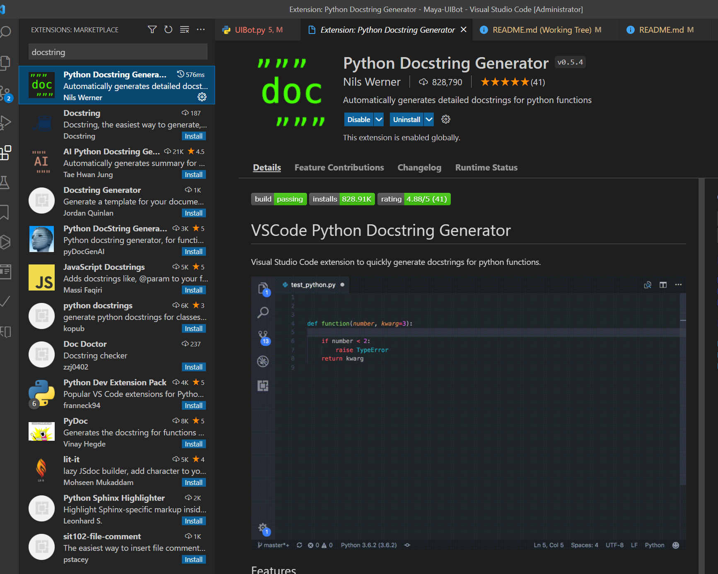Open the Uninstall dropdown arrow
Image resolution: width=718 pixels, height=574 pixels.
point(429,120)
